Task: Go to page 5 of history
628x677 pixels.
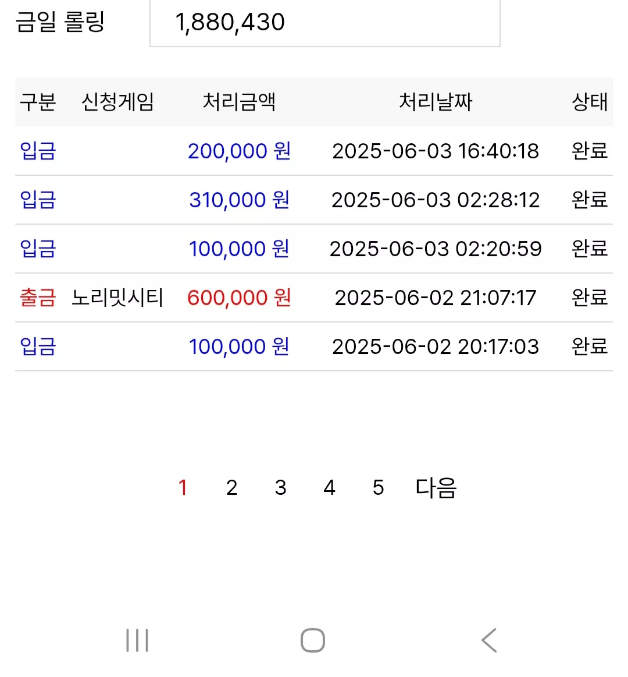Action: [x=379, y=488]
